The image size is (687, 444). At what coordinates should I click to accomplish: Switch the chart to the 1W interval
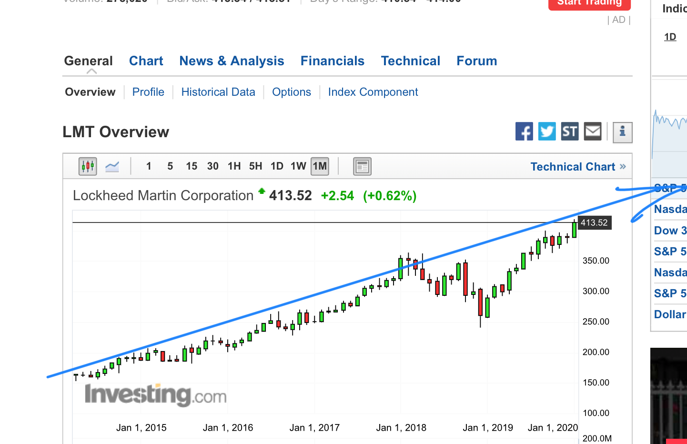[298, 166]
